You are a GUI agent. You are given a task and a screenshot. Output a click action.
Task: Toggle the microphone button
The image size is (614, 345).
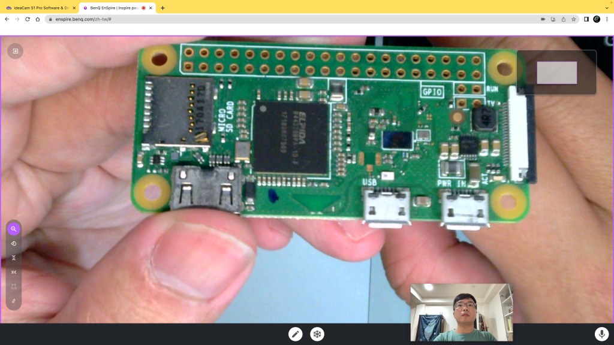(601, 334)
